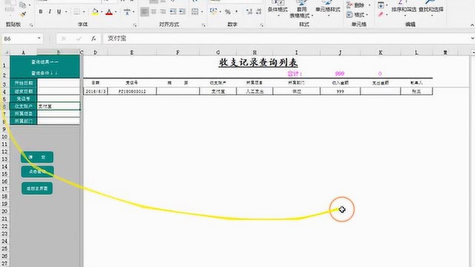The image size is (475, 267).
Task: Select the column E header
Action: [132, 52]
